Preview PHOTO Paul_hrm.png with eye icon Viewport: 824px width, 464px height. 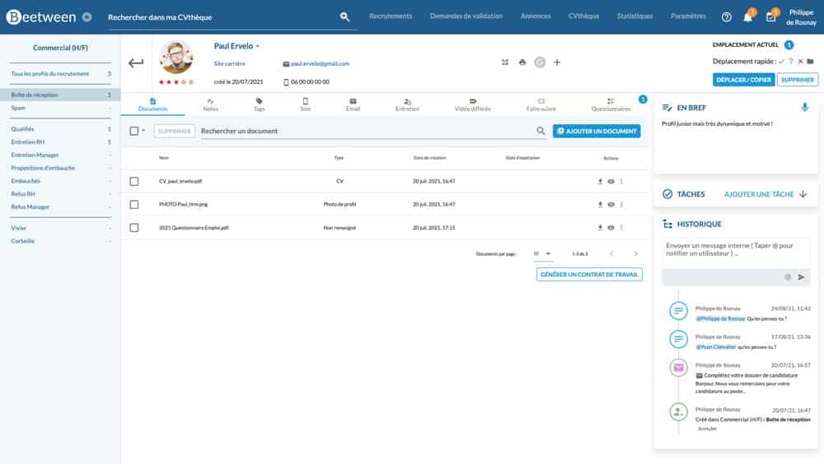click(x=611, y=204)
